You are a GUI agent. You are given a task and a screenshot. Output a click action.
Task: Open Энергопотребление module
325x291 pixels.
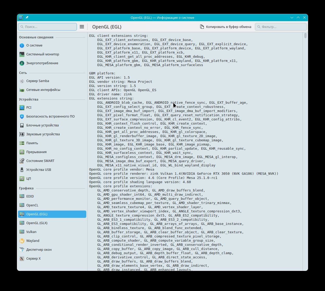coord(52,63)
